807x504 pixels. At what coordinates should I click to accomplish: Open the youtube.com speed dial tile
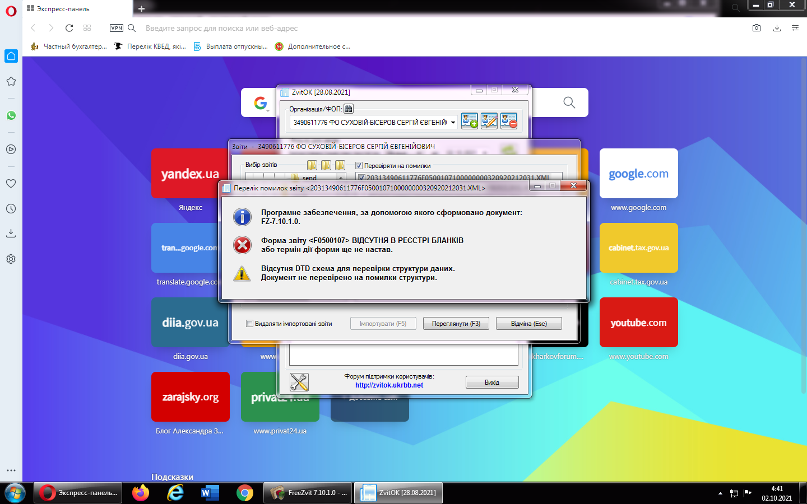[x=639, y=322]
